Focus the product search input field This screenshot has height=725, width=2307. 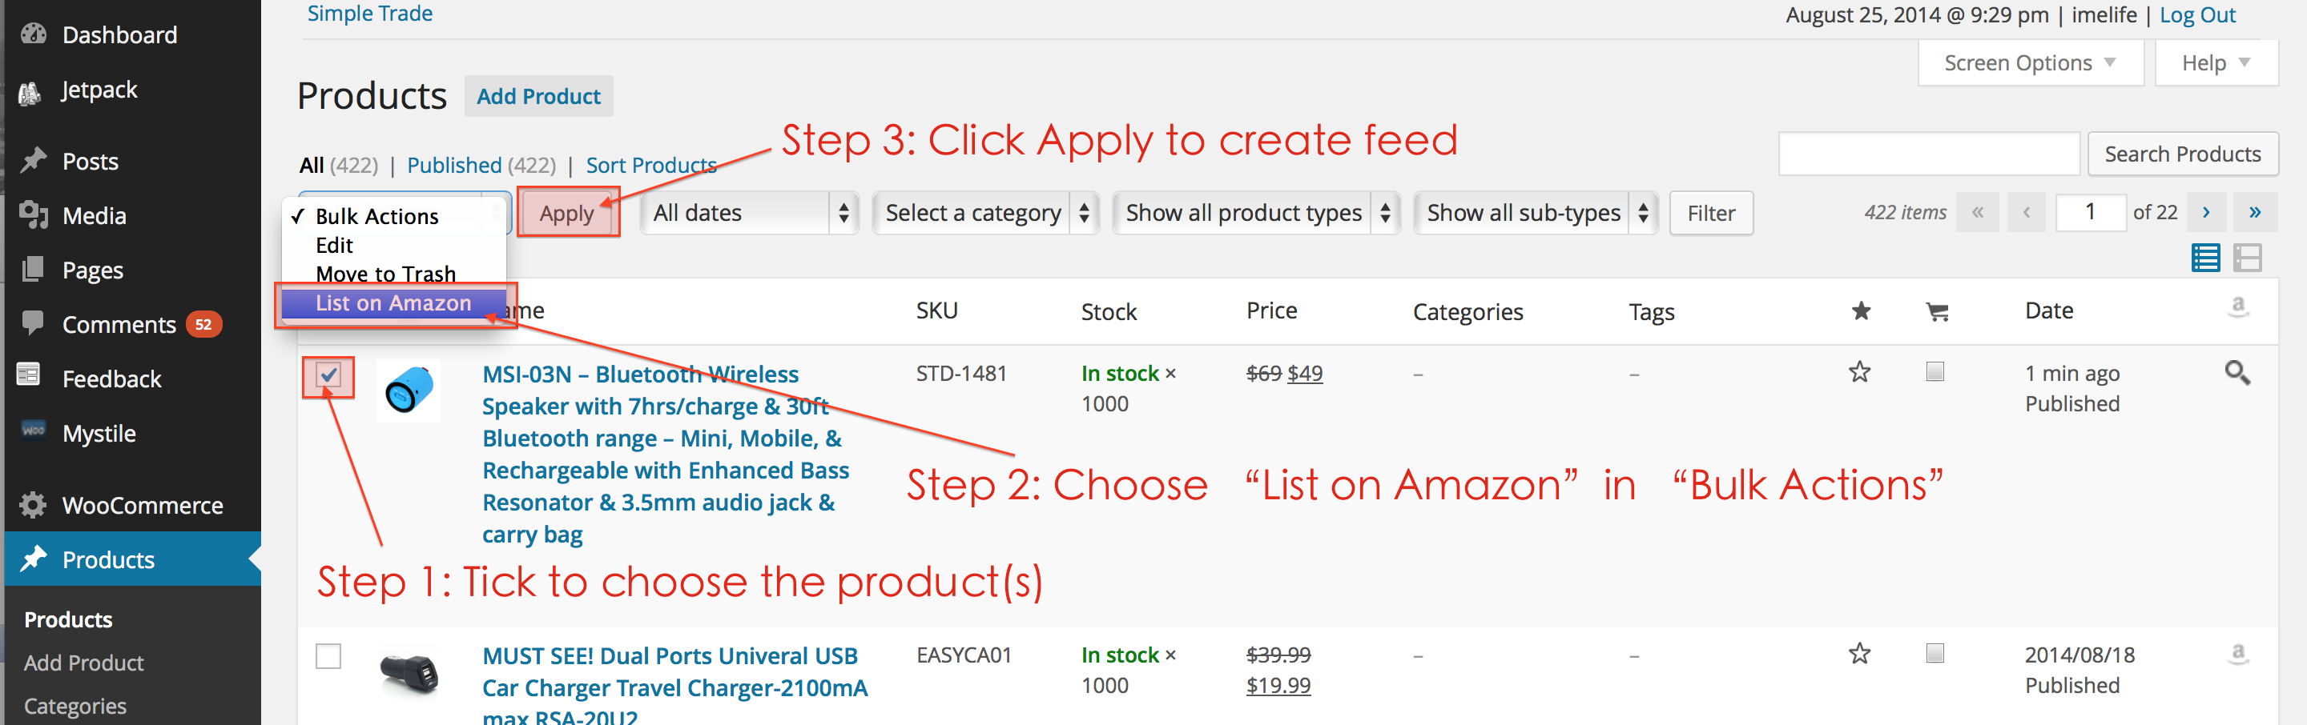coord(1929,154)
